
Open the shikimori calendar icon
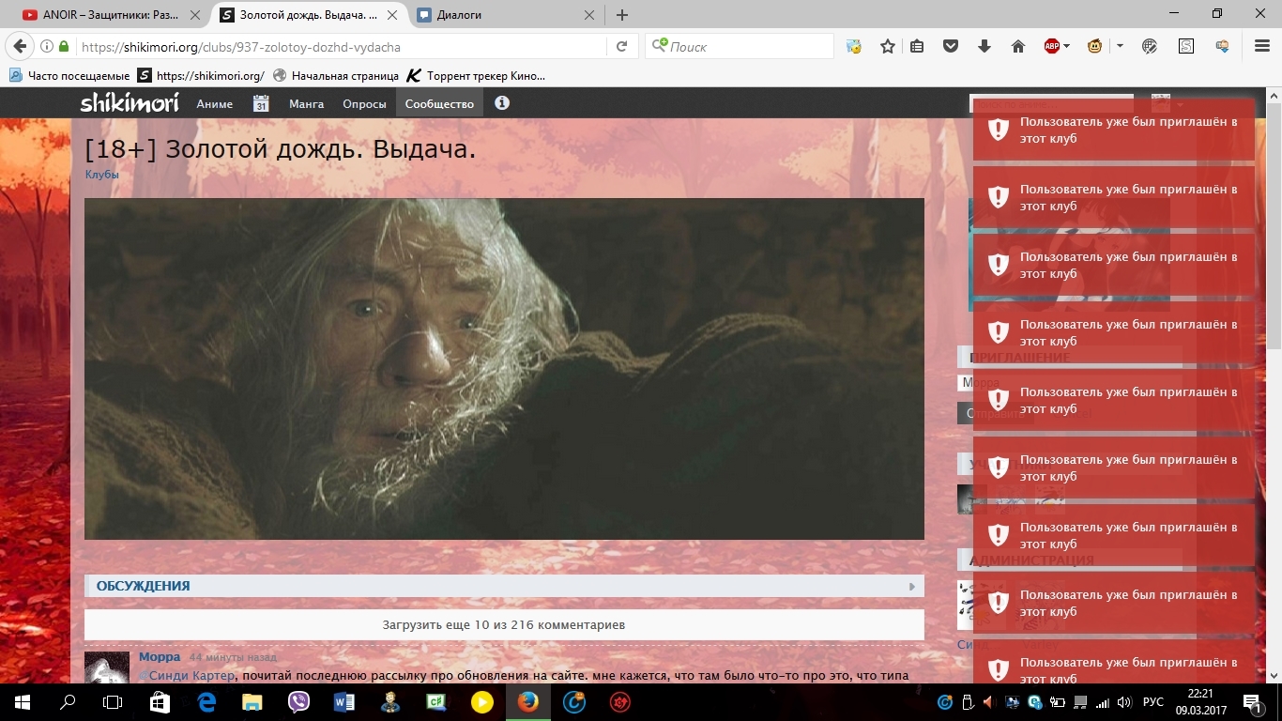pyautogui.click(x=261, y=104)
